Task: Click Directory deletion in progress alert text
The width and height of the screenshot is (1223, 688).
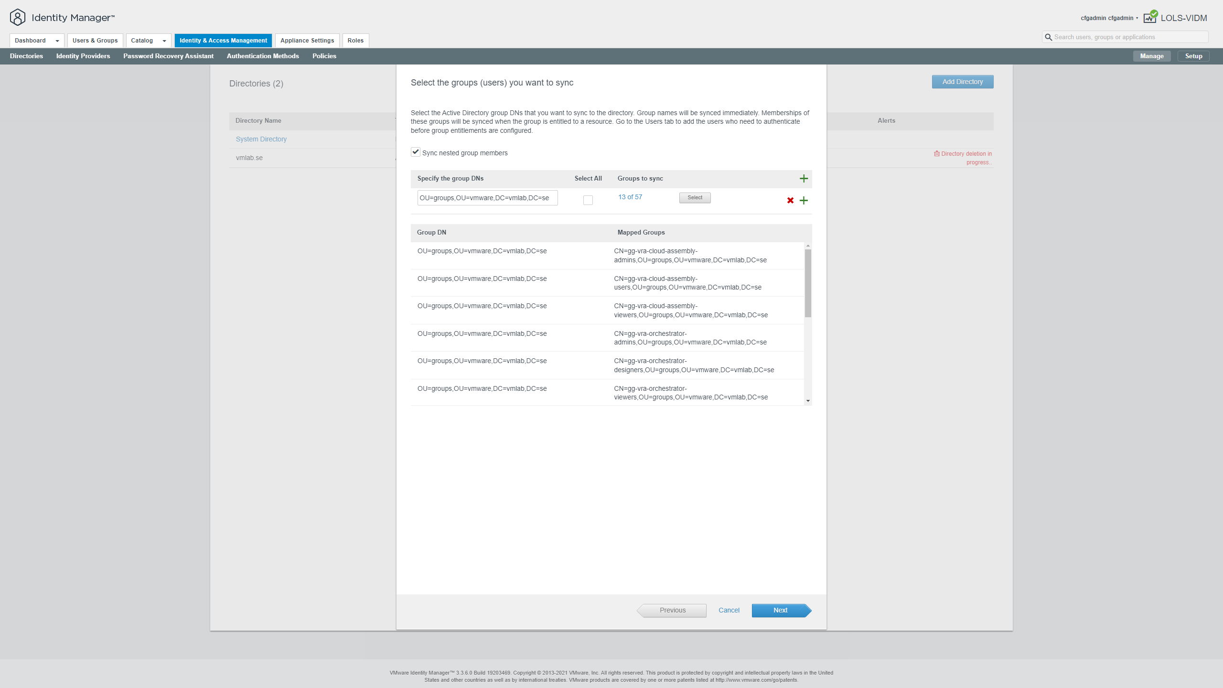Action: 966,158
